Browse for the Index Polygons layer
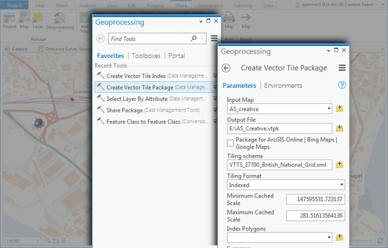Image resolution: width=388 pixels, height=248 pixels. pyautogui.click(x=339, y=237)
